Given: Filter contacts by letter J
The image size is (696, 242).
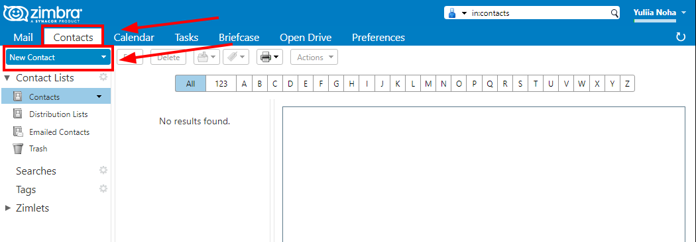Looking at the screenshot, I should point(382,83).
